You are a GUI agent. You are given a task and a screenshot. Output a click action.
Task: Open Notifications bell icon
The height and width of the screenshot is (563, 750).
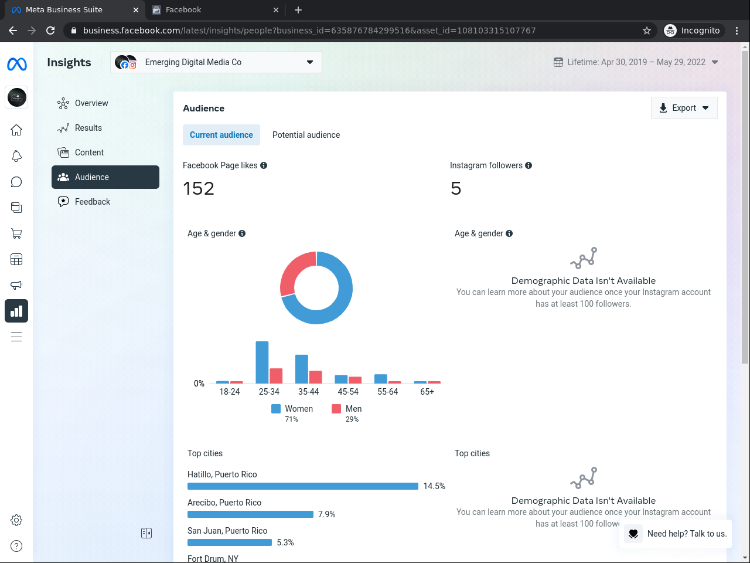tap(16, 156)
